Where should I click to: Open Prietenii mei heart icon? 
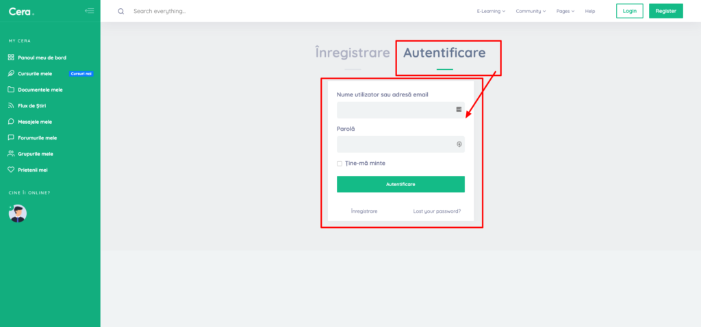click(11, 170)
